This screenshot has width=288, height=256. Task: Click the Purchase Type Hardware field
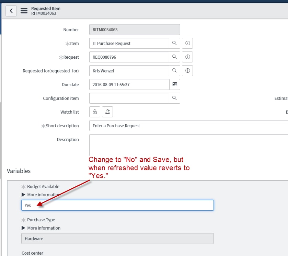[x=117, y=238]
